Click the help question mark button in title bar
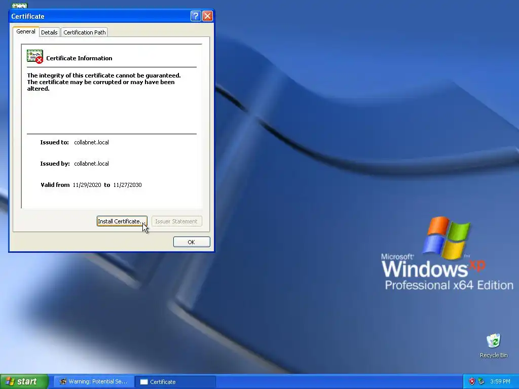Image resolution: width=519 pixels, height=389 pixels. pyautogui.click(x=196, y=16)
